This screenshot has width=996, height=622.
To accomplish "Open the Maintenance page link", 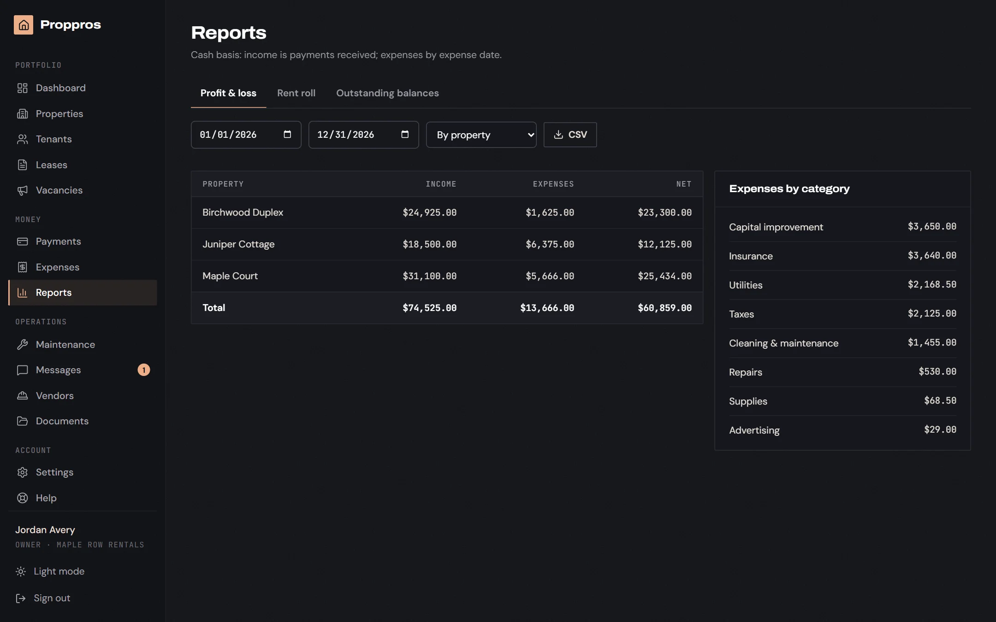I will click(83, 345).
